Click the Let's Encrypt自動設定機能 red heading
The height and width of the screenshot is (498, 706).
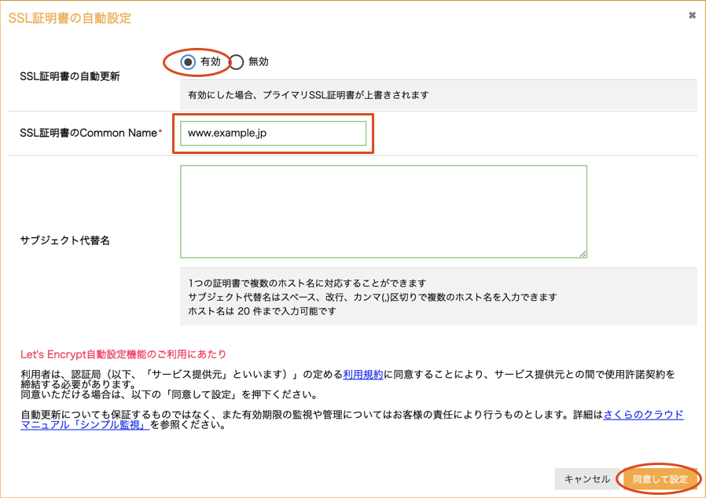123,355
